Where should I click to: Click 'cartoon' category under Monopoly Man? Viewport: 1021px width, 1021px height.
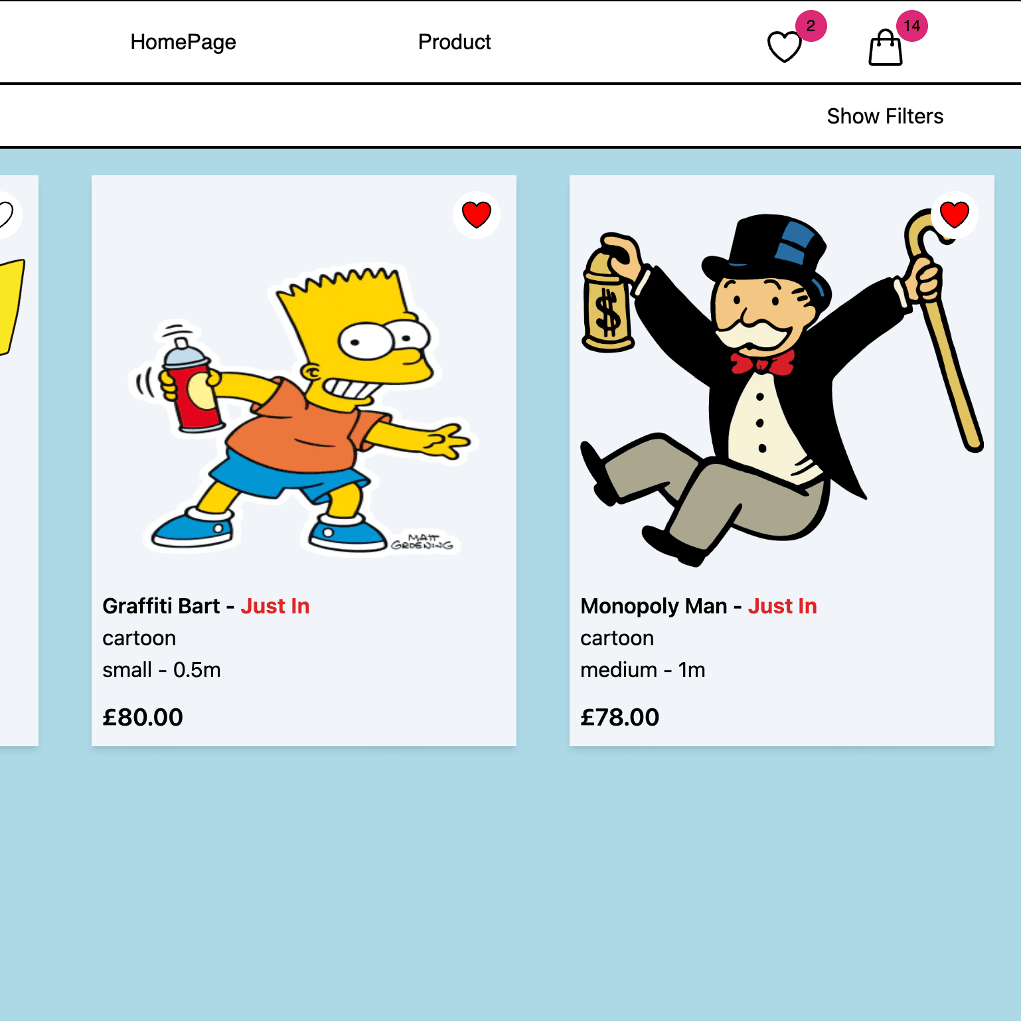click(617, 638)
